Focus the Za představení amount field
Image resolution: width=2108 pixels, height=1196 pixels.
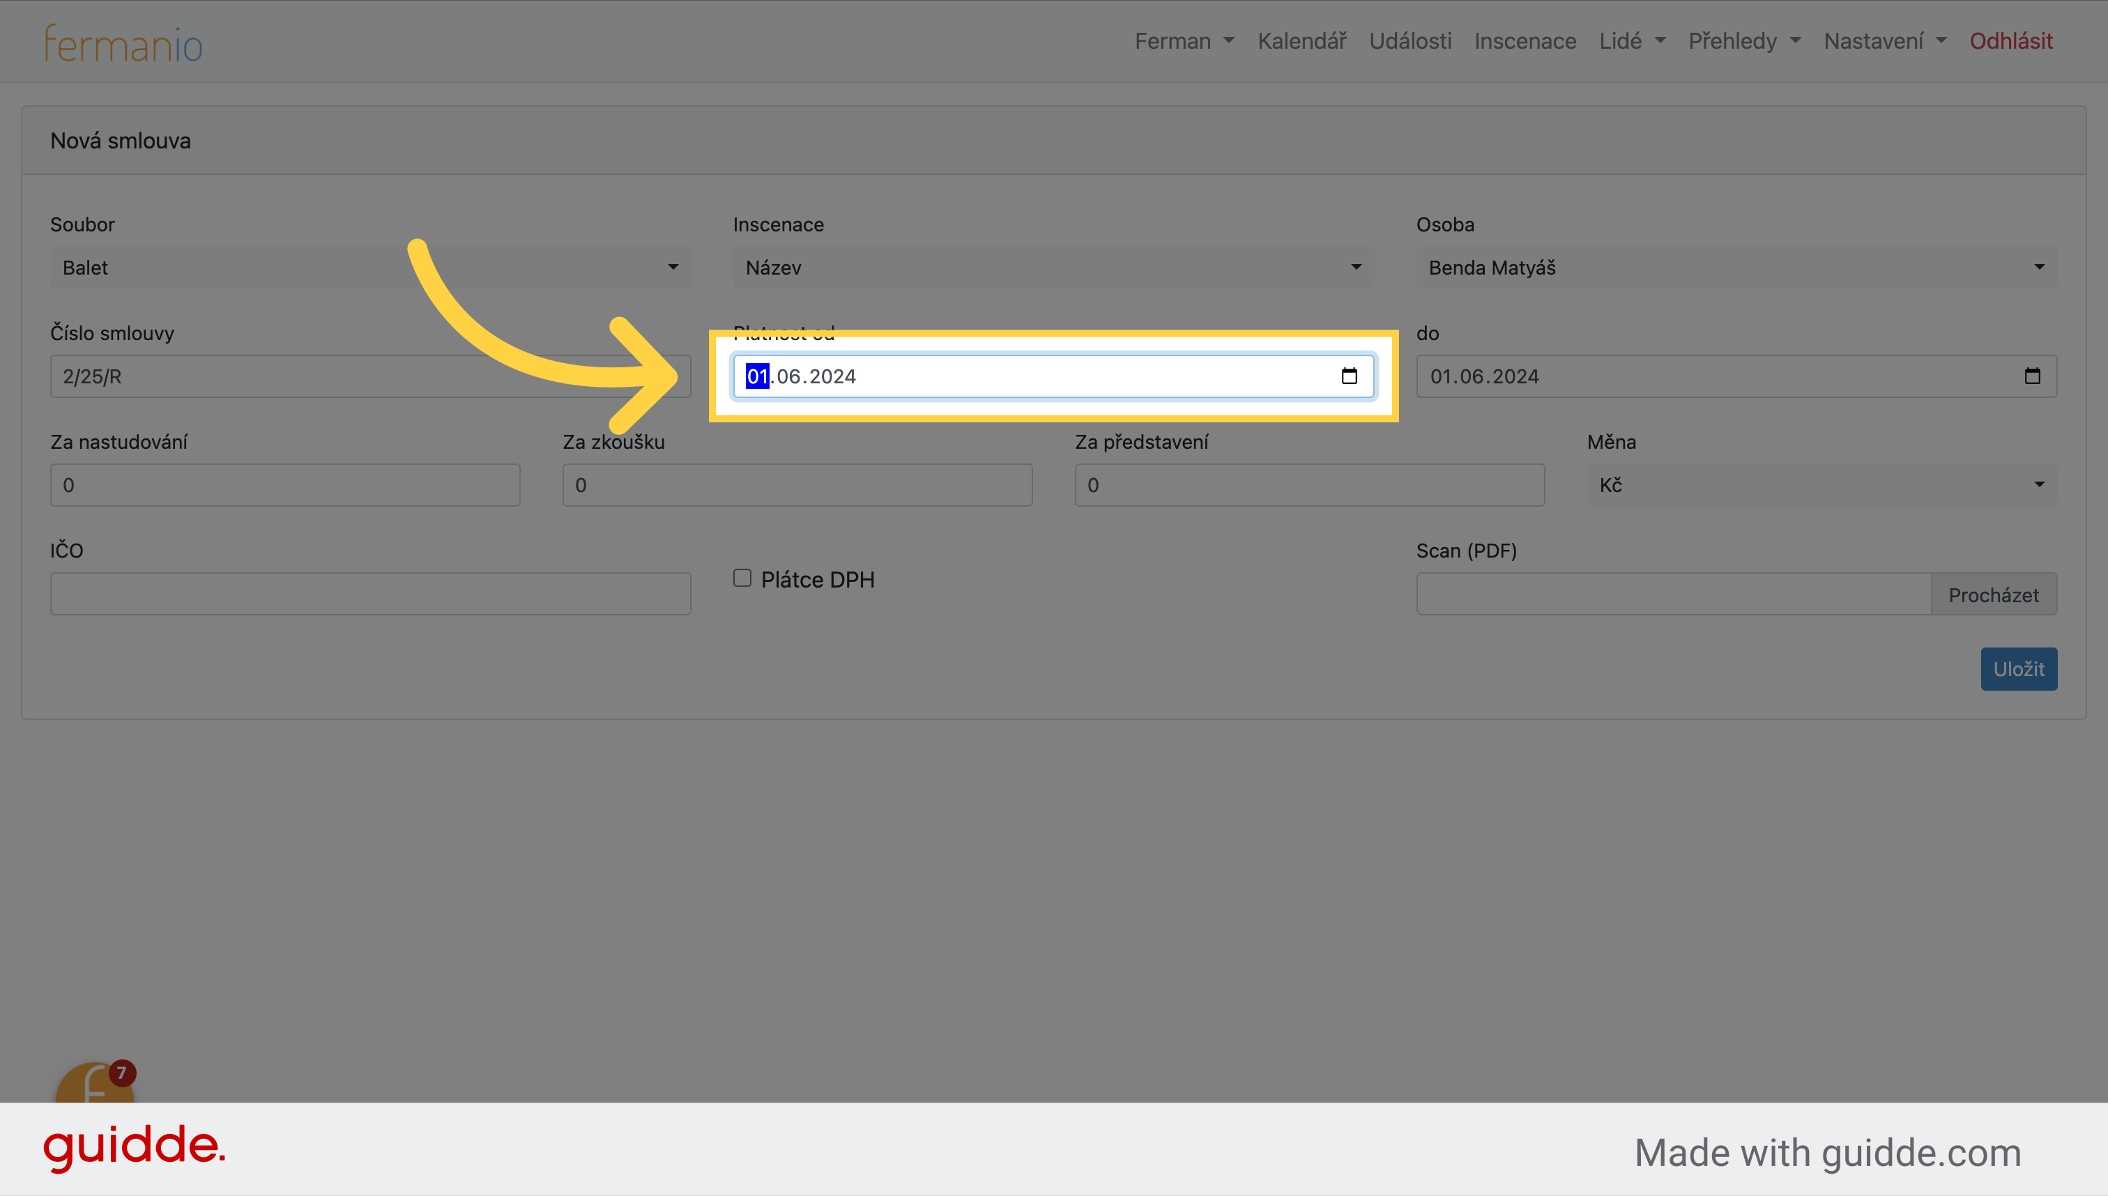(x=1310, y=486)
